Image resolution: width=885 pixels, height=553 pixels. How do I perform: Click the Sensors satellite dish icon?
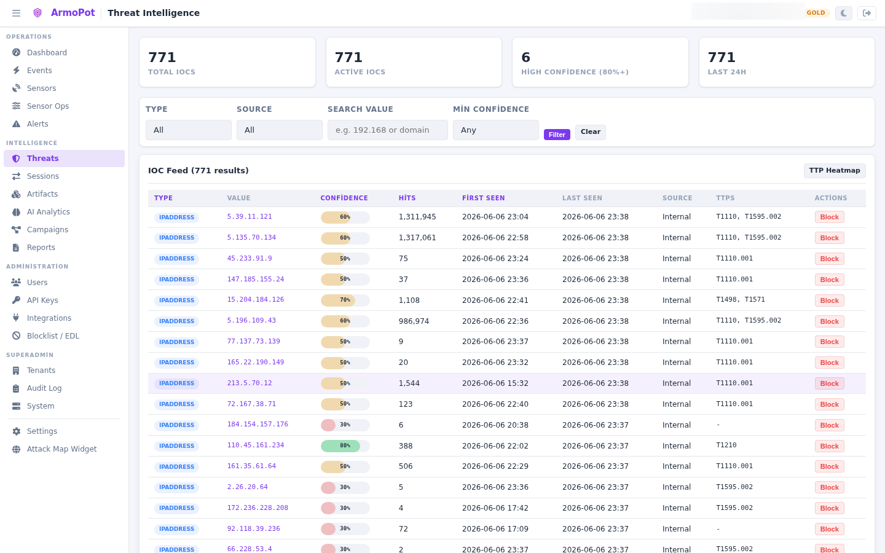click(x=17, y=88)
